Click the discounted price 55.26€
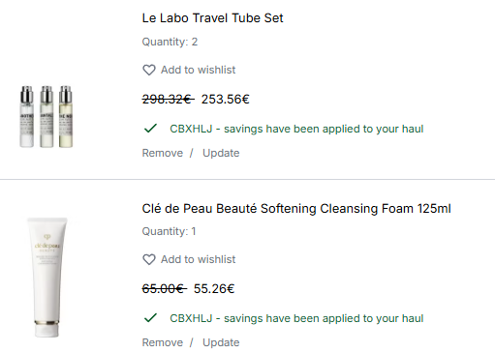 point(214,289)
